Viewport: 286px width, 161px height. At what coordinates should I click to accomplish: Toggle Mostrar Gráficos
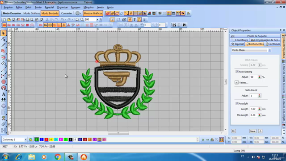(x=93, y=13)
